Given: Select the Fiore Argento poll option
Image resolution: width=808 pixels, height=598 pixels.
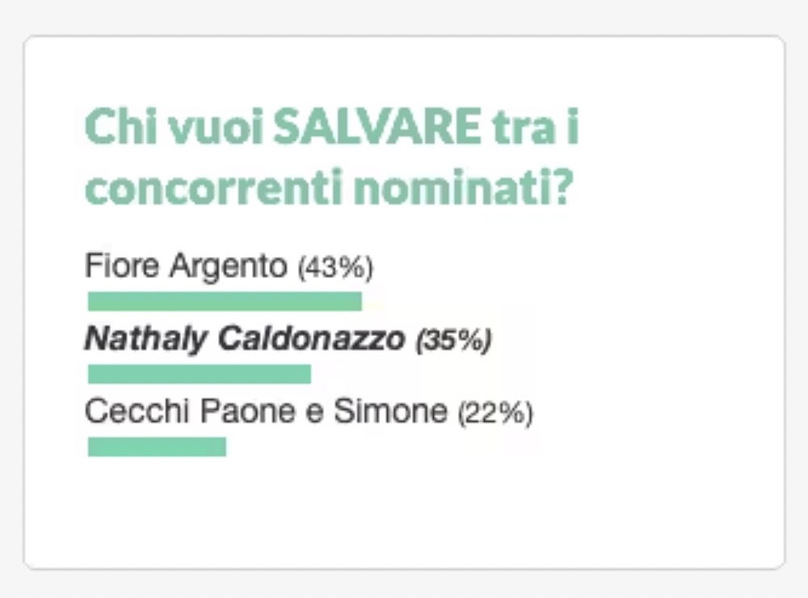Looking at the screenshot, I should pyautogui.click(x=229, y=266).
